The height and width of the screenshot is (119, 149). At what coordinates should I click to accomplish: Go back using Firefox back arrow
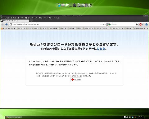tap(2, 24)
